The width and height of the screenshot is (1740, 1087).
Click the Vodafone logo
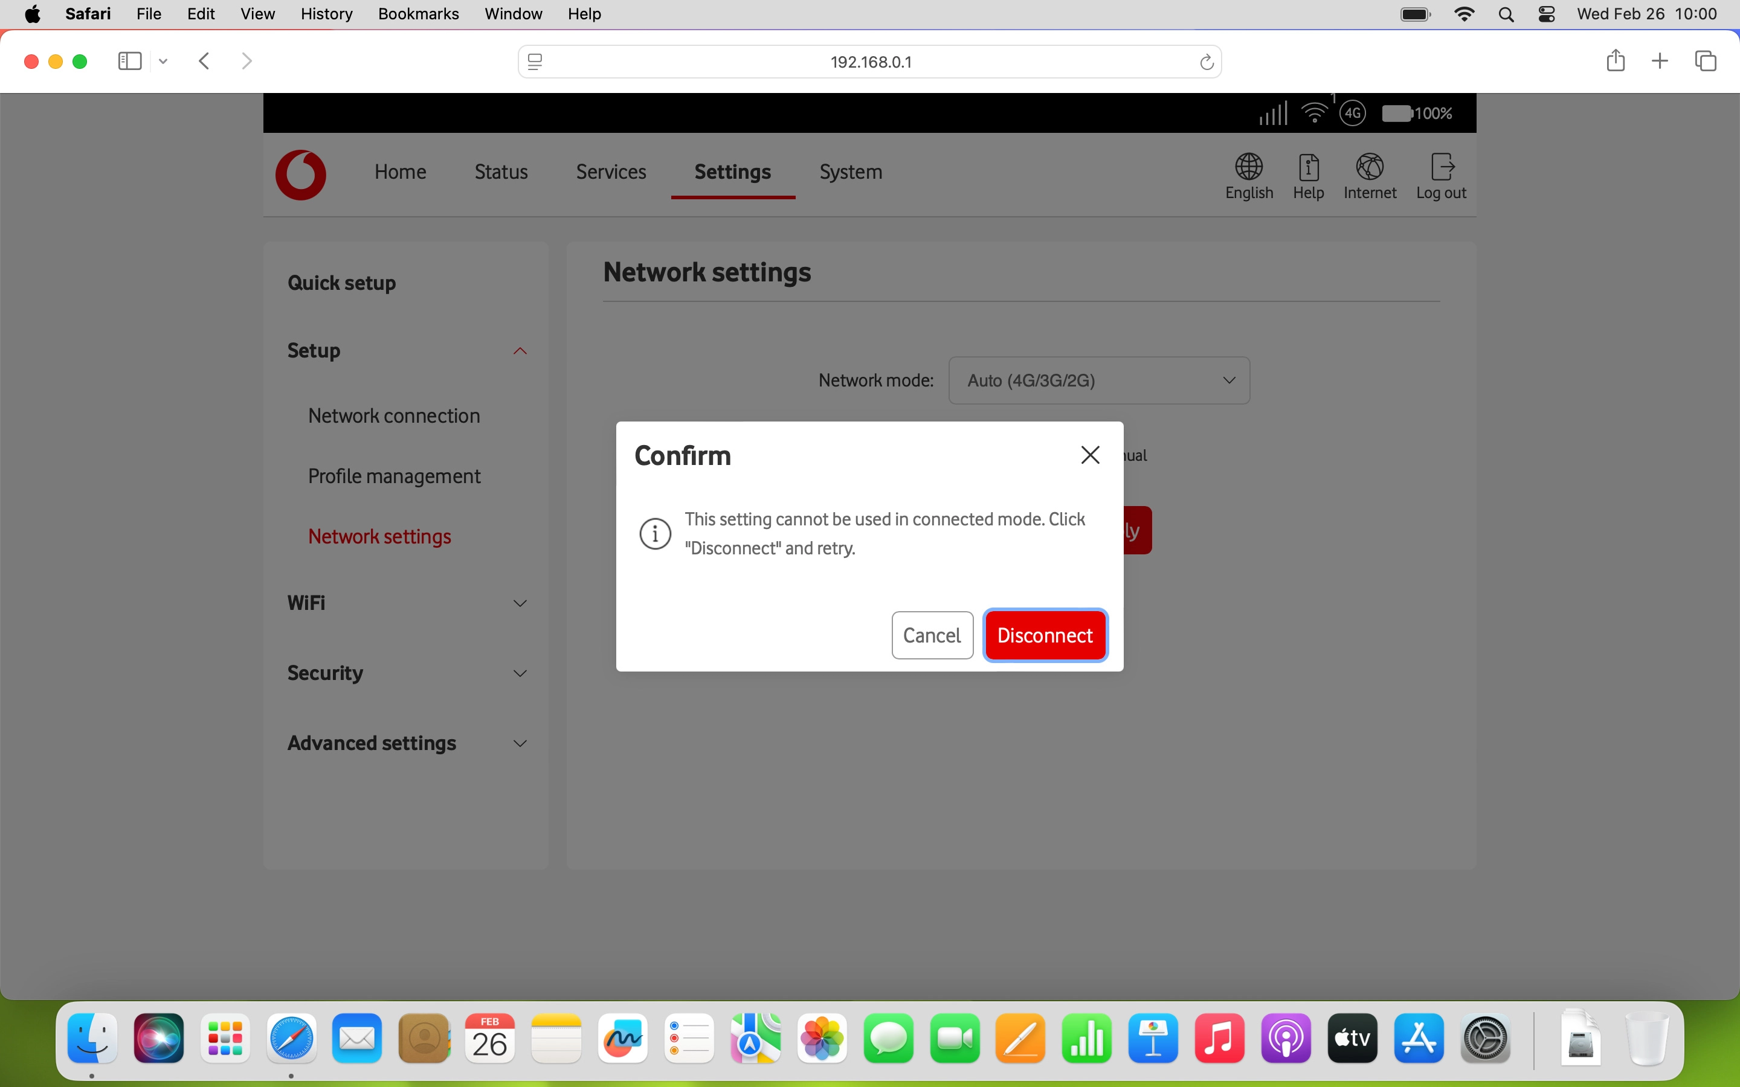click(300, 175)
